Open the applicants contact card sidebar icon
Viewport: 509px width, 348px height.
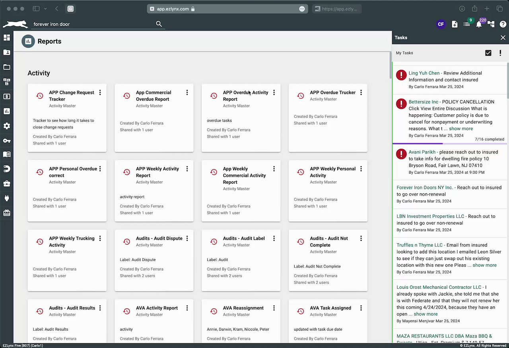coord(6,52)
